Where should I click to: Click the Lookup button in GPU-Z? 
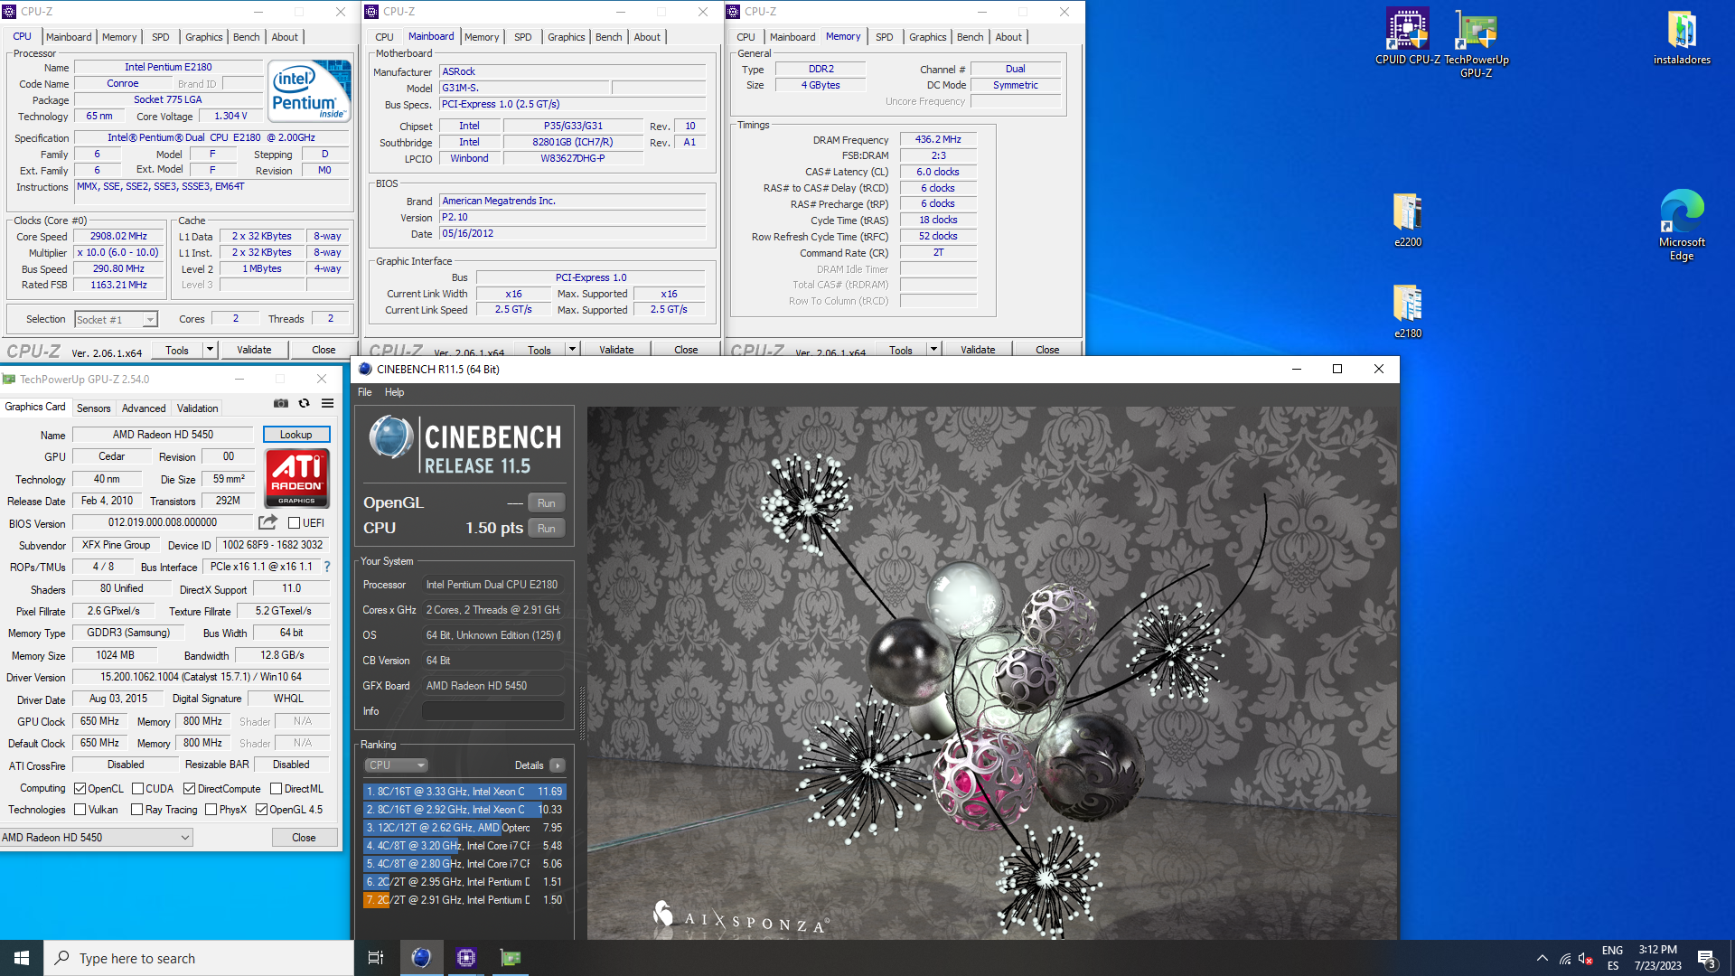tap(296, 435)
